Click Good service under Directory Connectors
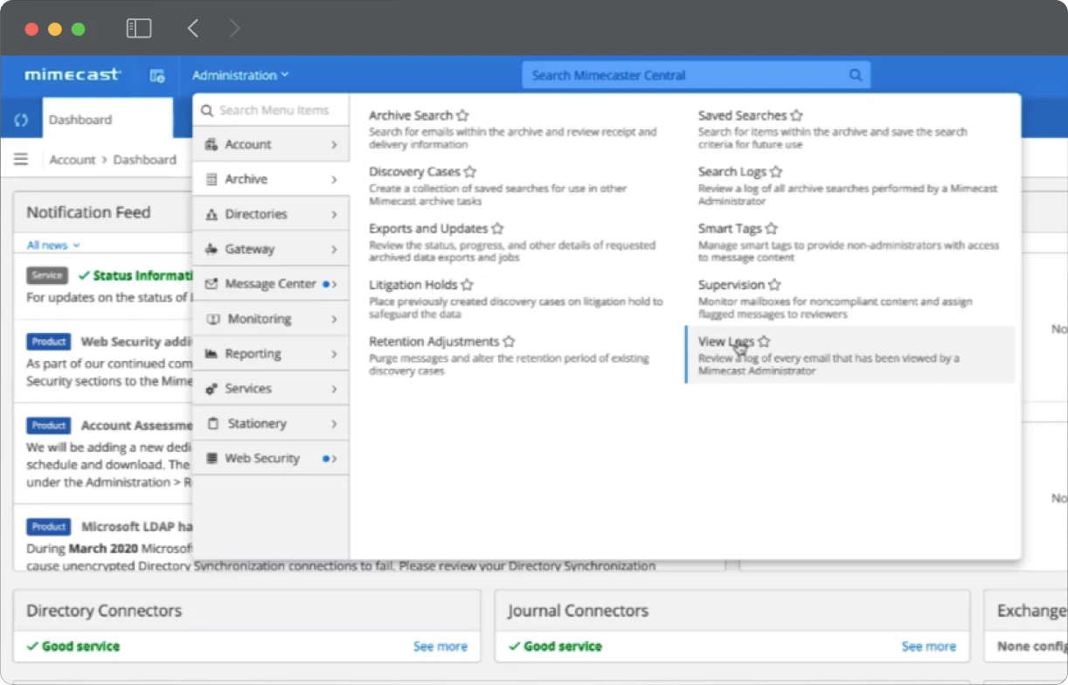Image resolution: width=1068 pixels, height=685 pixels. [x=80, y=647]
